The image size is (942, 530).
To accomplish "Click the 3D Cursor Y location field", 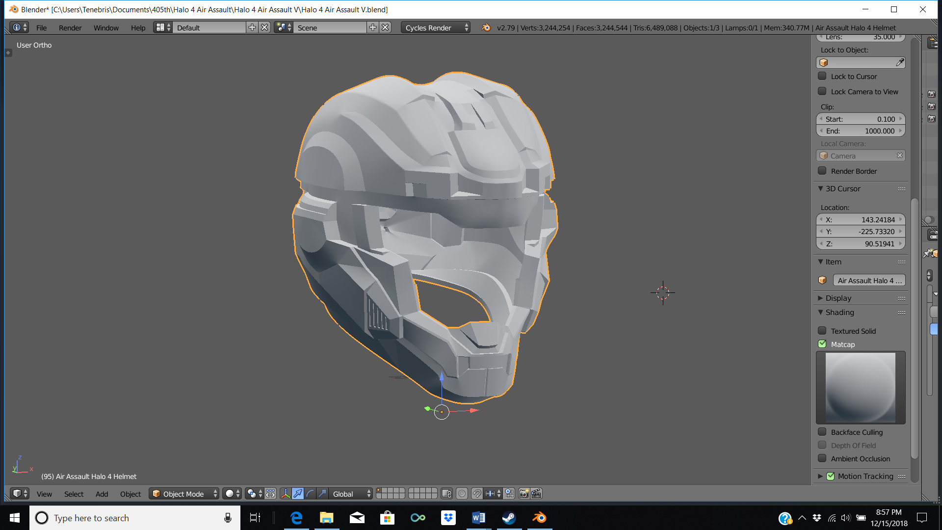I will (x=861, y=232).
